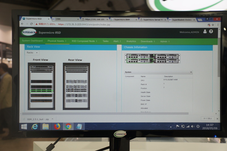Click the browser forward arrow
Screen dimensions: 227x151
27,24
